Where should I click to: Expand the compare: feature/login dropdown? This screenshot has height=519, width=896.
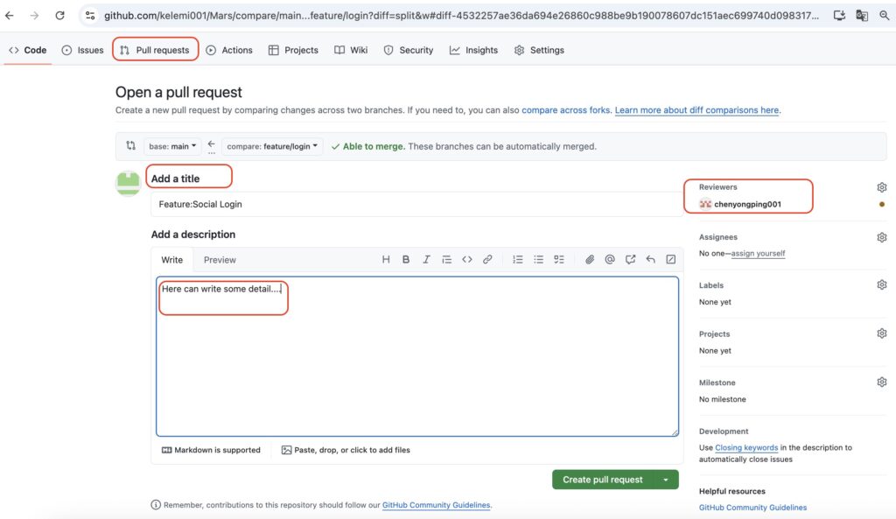272,147
